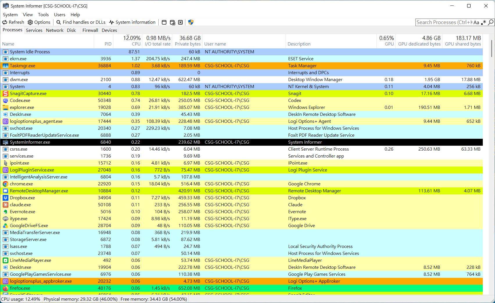Click the chrome.exe process icon
Viewport: 495px width, 303px height.
point(5,184)
